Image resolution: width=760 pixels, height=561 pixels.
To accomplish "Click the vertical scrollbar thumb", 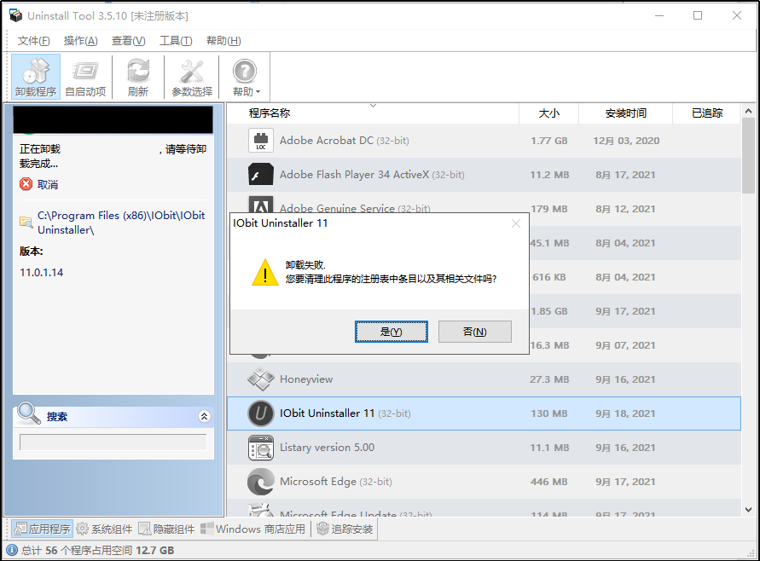I will click(748, 156).
